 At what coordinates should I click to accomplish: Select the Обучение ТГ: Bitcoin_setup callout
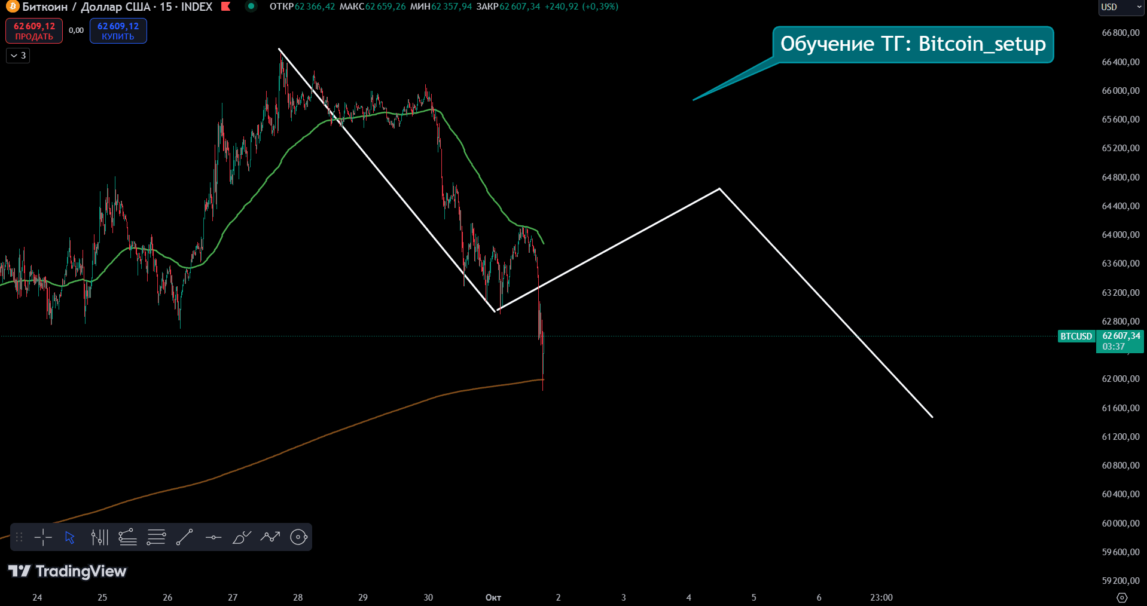click(913, 44)
